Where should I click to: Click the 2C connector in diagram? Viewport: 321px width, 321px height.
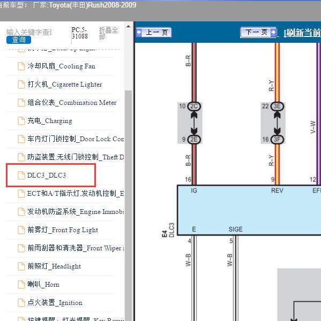tap(194, 106)
